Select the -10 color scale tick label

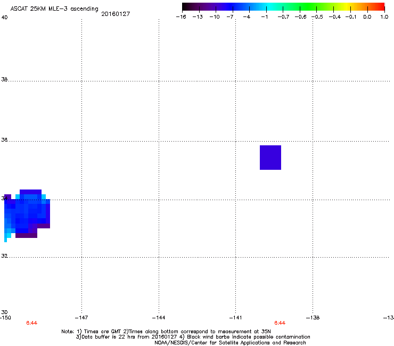215,17
